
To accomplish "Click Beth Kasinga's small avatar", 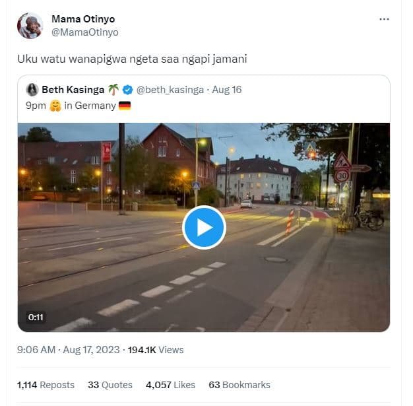I will click(32, 90).
